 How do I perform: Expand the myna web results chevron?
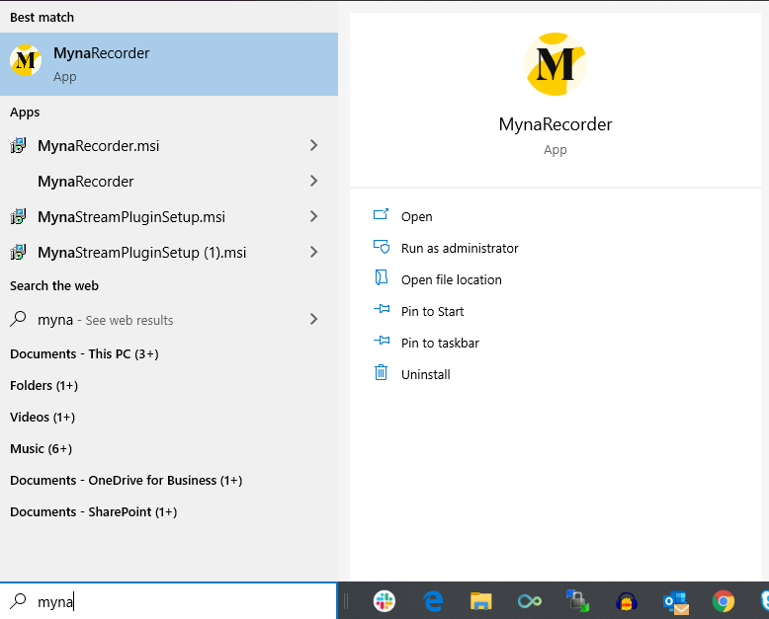[314, 319]
